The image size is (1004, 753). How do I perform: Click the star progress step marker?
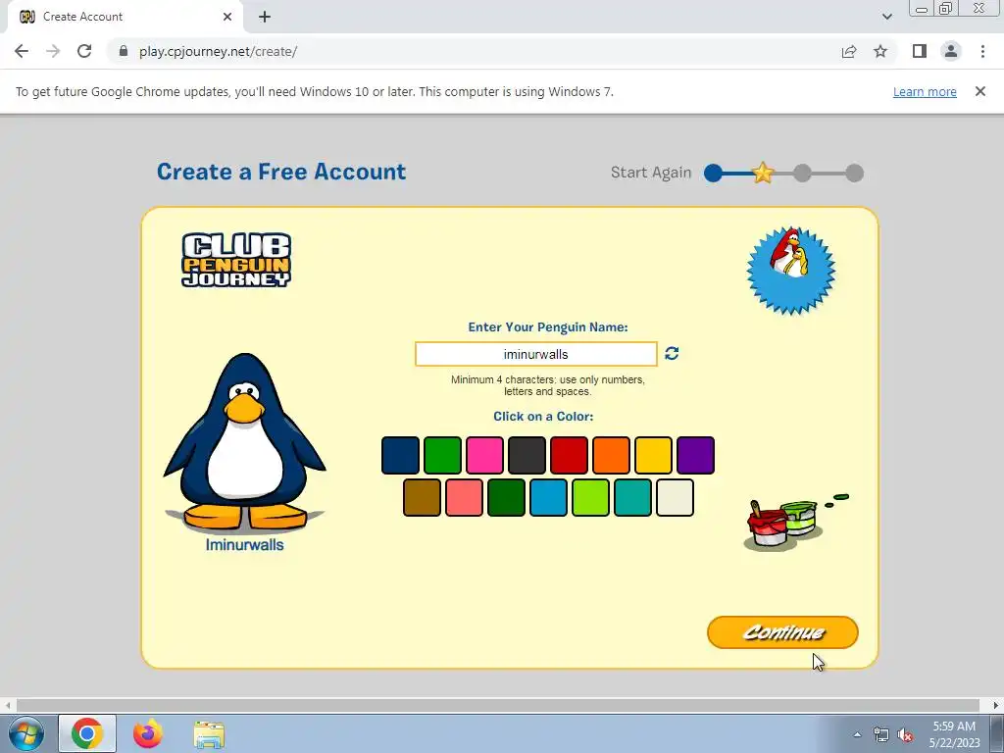click(763, 173)
